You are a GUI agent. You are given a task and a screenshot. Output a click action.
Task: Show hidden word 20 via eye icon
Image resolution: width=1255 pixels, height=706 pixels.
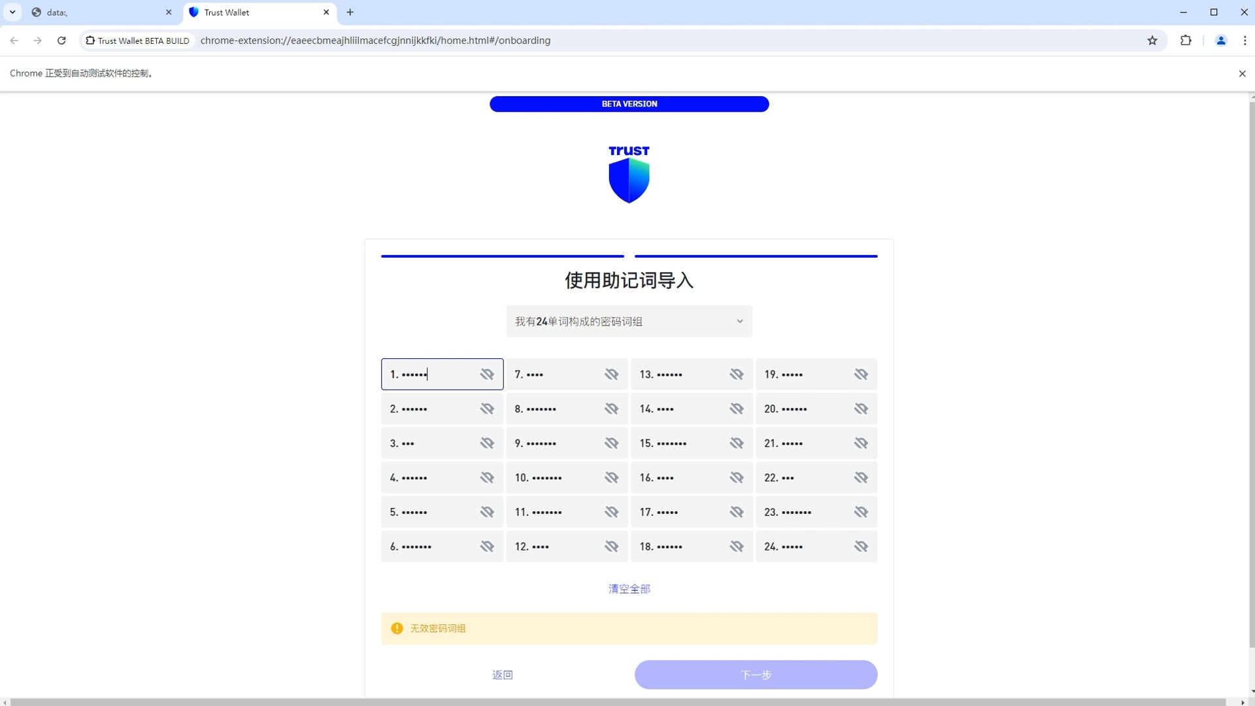[x=861, y=409]
